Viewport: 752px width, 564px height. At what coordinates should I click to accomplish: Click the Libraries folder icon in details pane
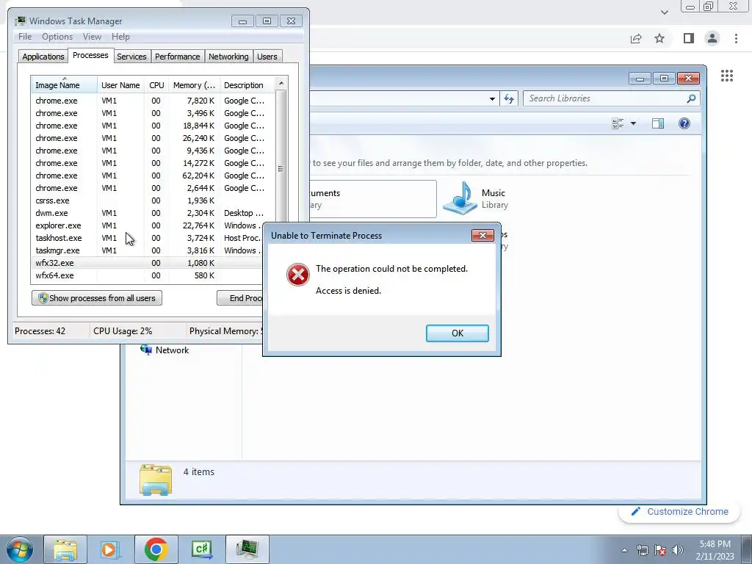pyautogui.click(x=156, y=479)
